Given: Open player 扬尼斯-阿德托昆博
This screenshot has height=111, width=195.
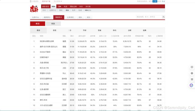Looking at the screenshot, I should point(47,41).
